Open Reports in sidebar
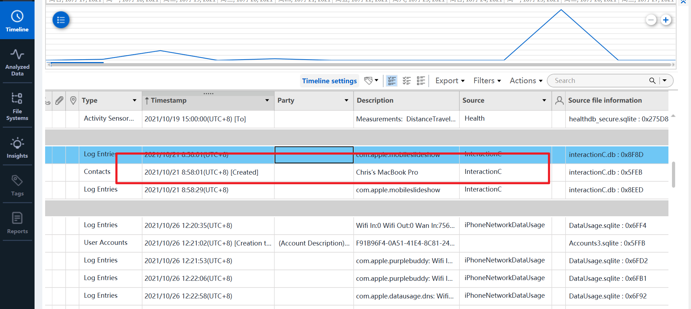This screenshot has width=691, height=309. (17, 223)
